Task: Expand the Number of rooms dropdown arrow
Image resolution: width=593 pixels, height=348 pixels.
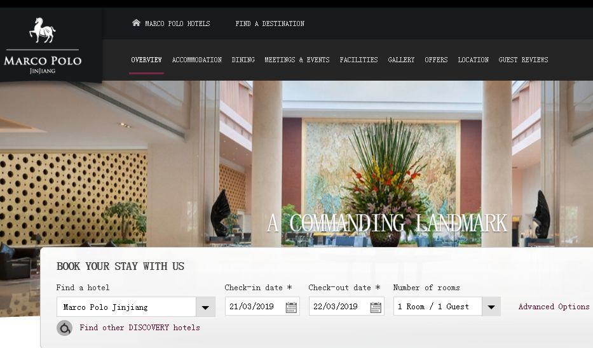Action: [x=491, y=307]
